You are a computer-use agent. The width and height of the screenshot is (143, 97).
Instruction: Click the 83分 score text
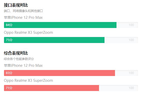(x=9, y=73)
